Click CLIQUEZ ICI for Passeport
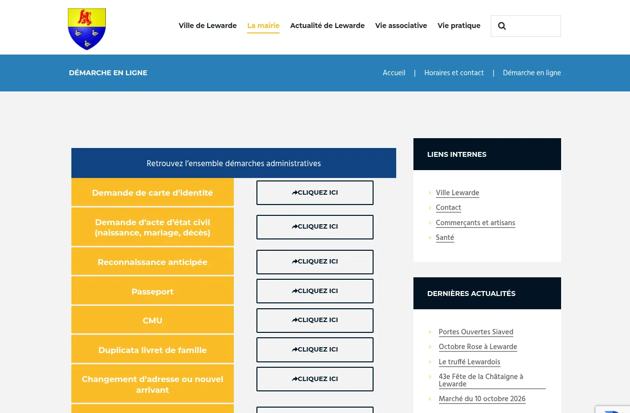 pos(315,291)
